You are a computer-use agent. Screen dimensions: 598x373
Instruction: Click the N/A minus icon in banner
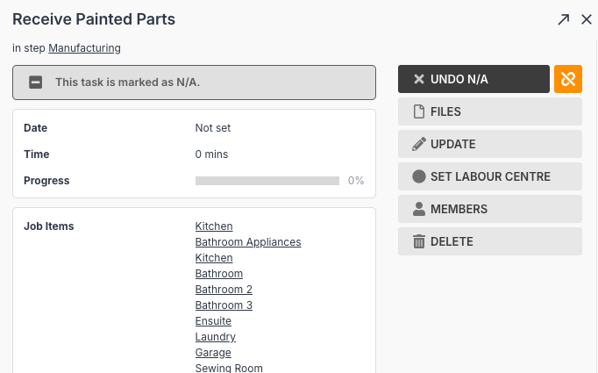[36, 82]
